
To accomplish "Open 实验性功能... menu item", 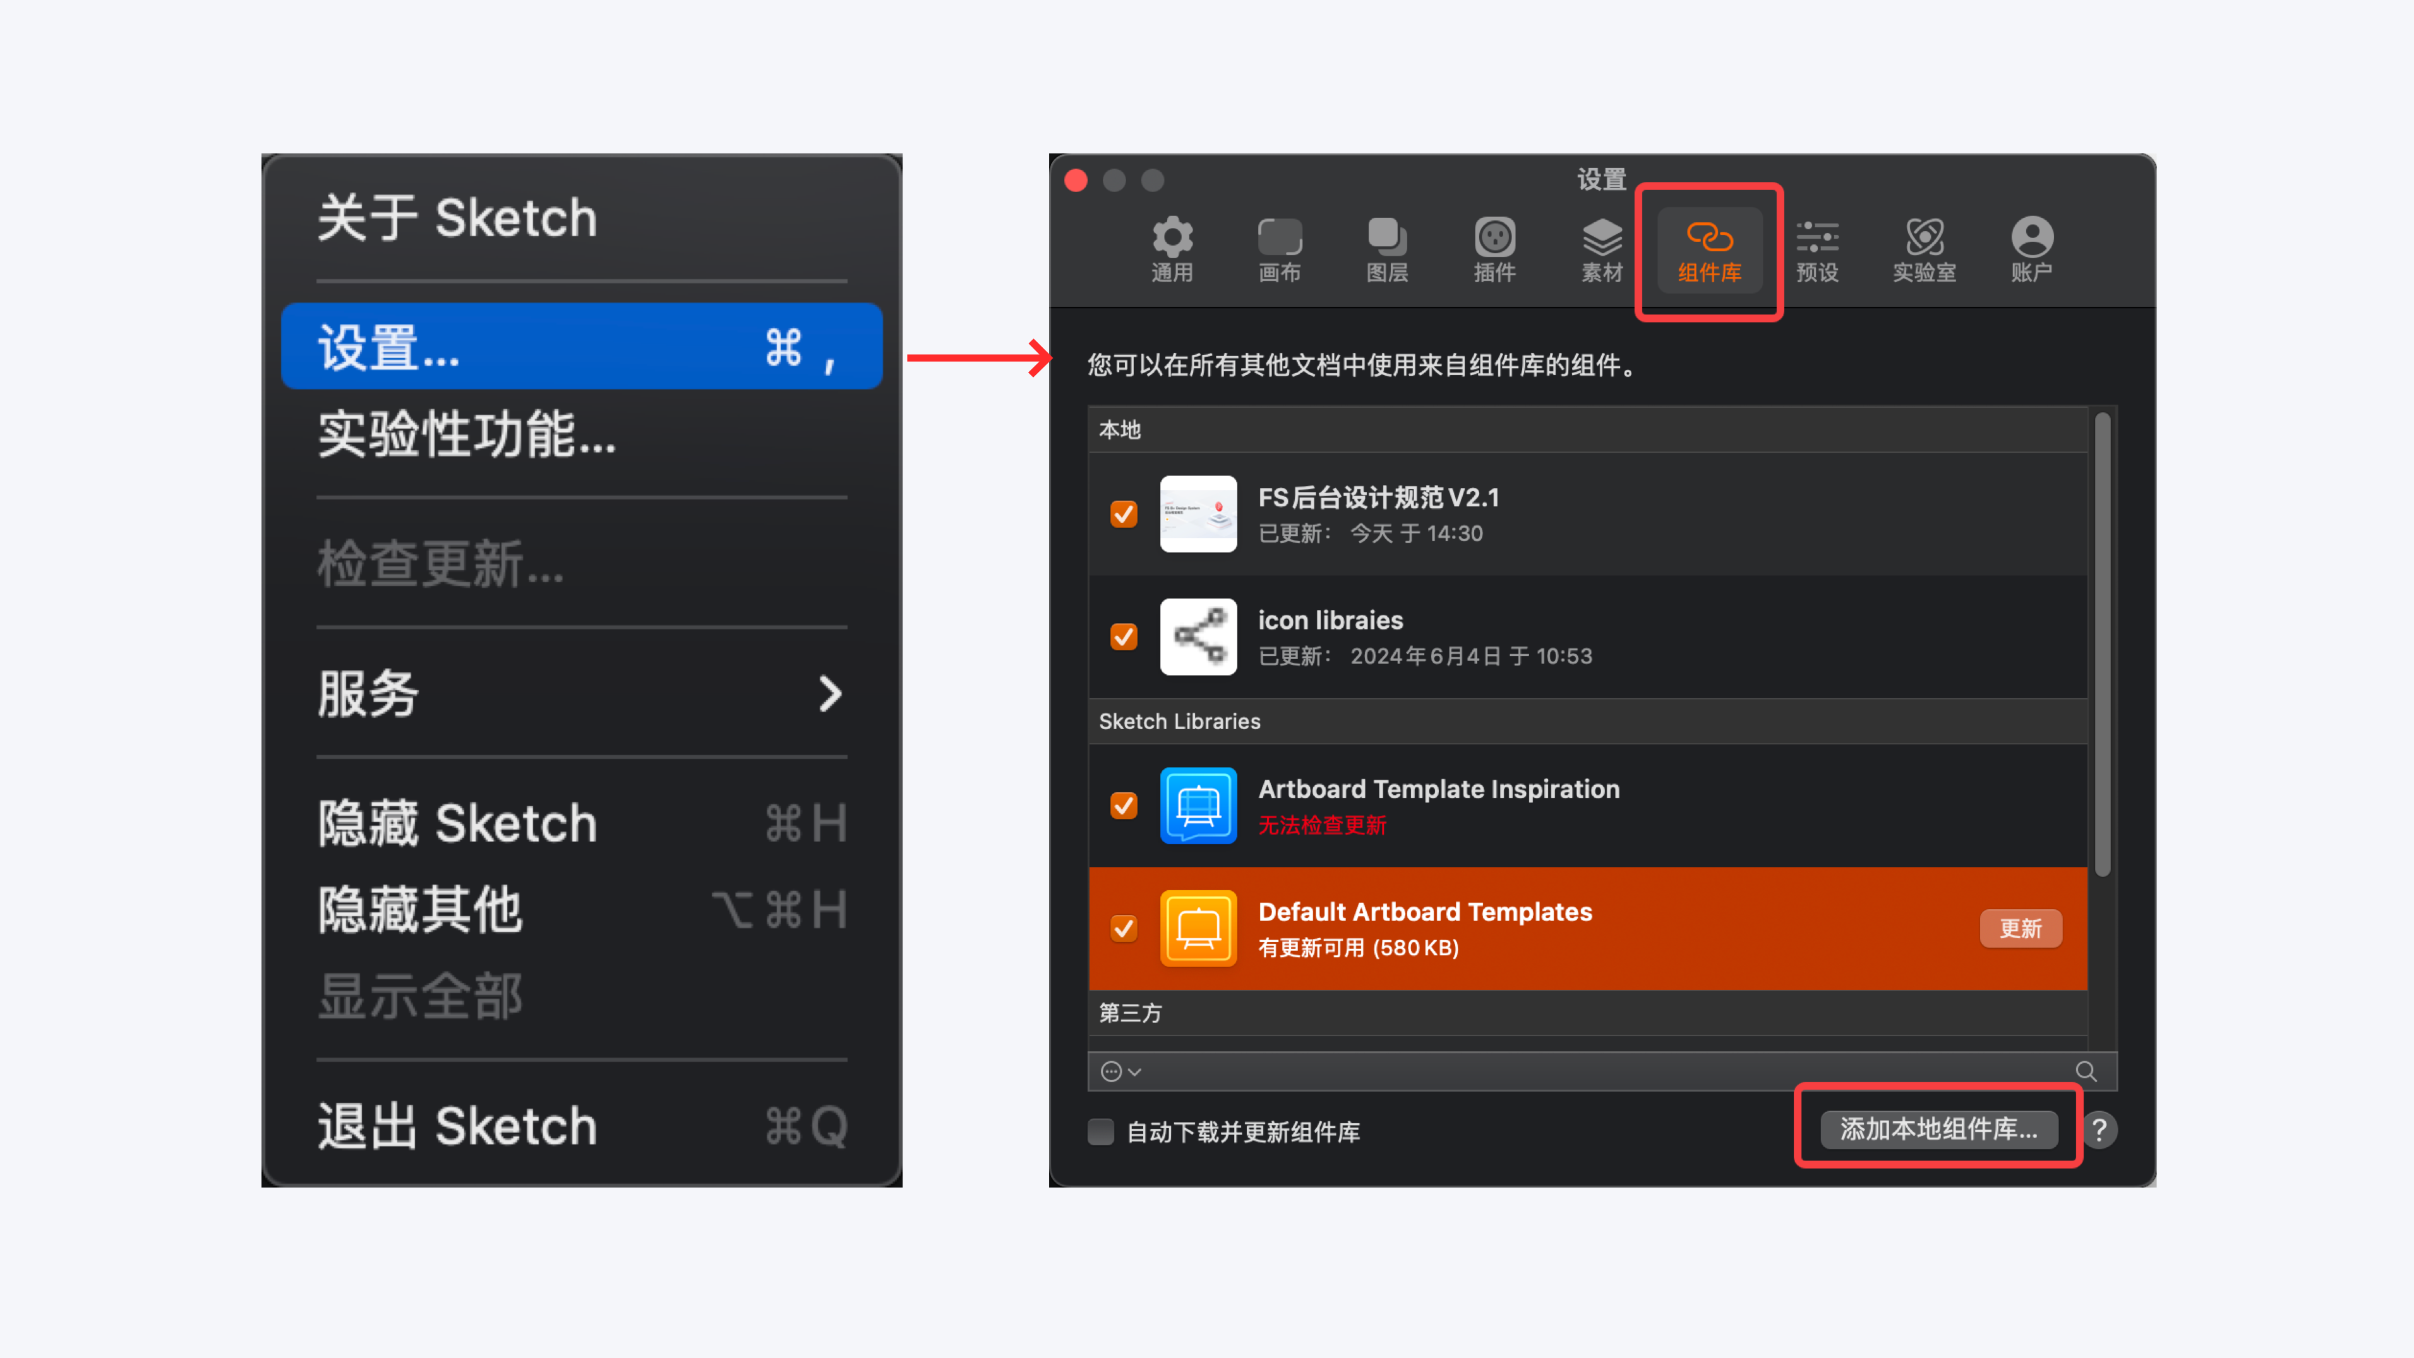I will 582,434.
